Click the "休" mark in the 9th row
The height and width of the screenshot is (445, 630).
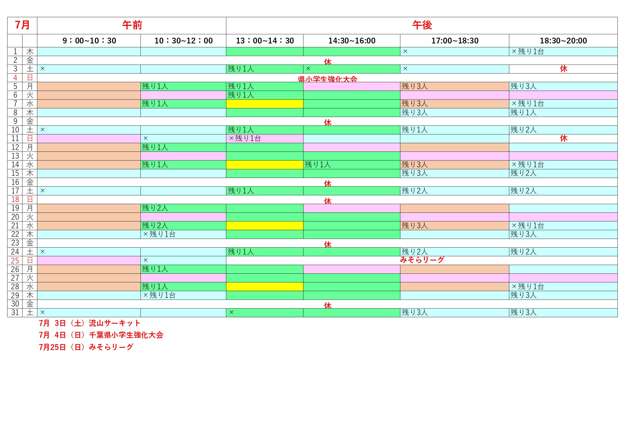[328, 122]
